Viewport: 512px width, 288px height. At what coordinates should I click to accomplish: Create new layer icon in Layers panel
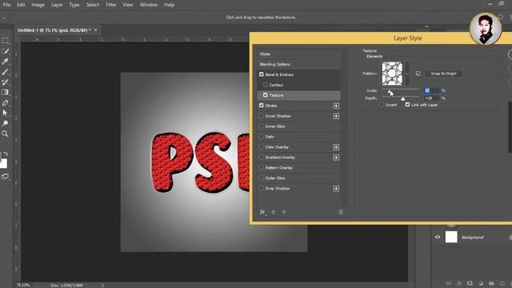(502, 283)
